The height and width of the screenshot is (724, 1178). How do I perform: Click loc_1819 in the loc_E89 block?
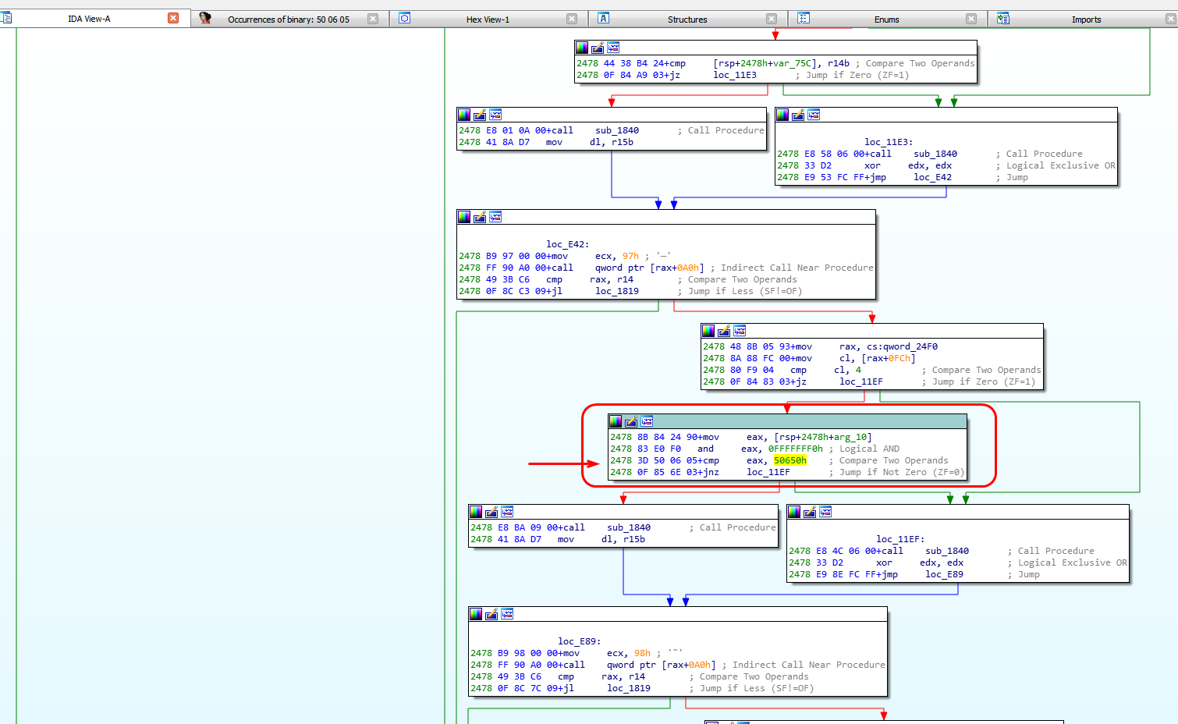point(629,688)
